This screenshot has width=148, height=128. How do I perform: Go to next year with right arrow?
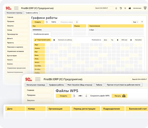131,40
